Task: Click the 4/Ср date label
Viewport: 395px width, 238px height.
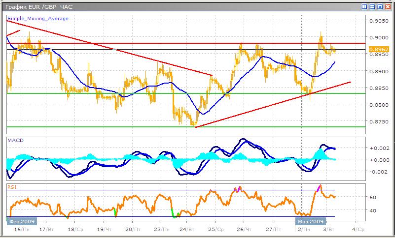Action: (x=359, y=230)
